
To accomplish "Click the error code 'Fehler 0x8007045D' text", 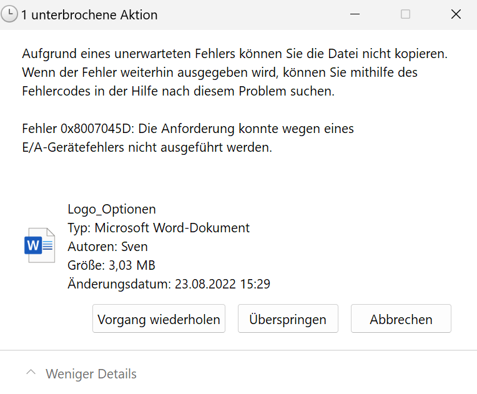I will point(78,129).
